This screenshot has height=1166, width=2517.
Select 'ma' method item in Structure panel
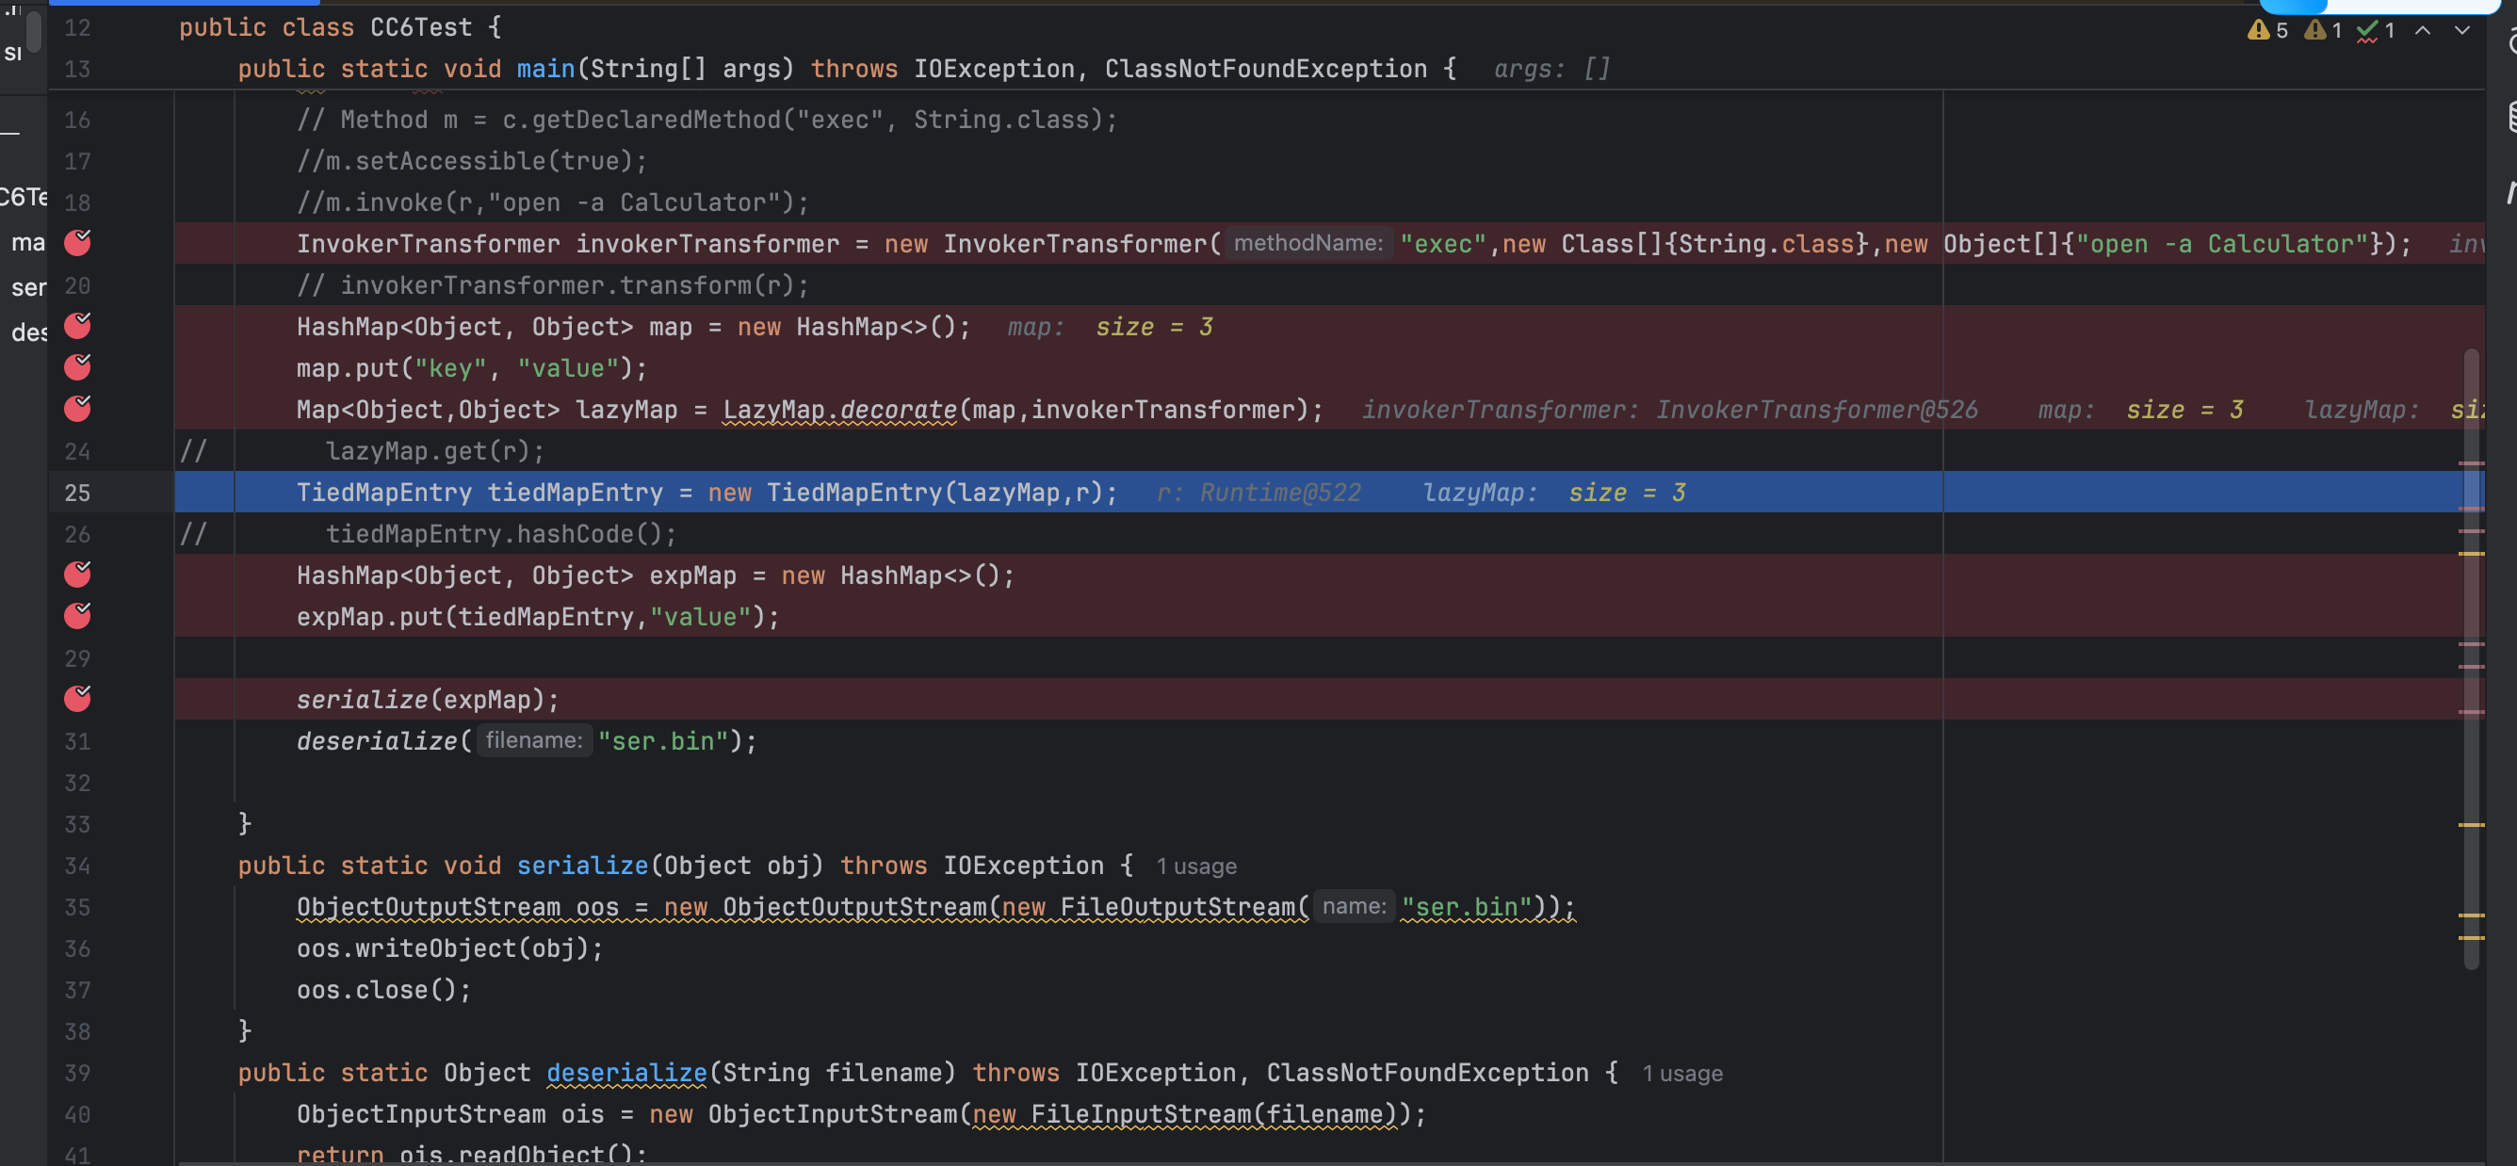pos(27,242)
